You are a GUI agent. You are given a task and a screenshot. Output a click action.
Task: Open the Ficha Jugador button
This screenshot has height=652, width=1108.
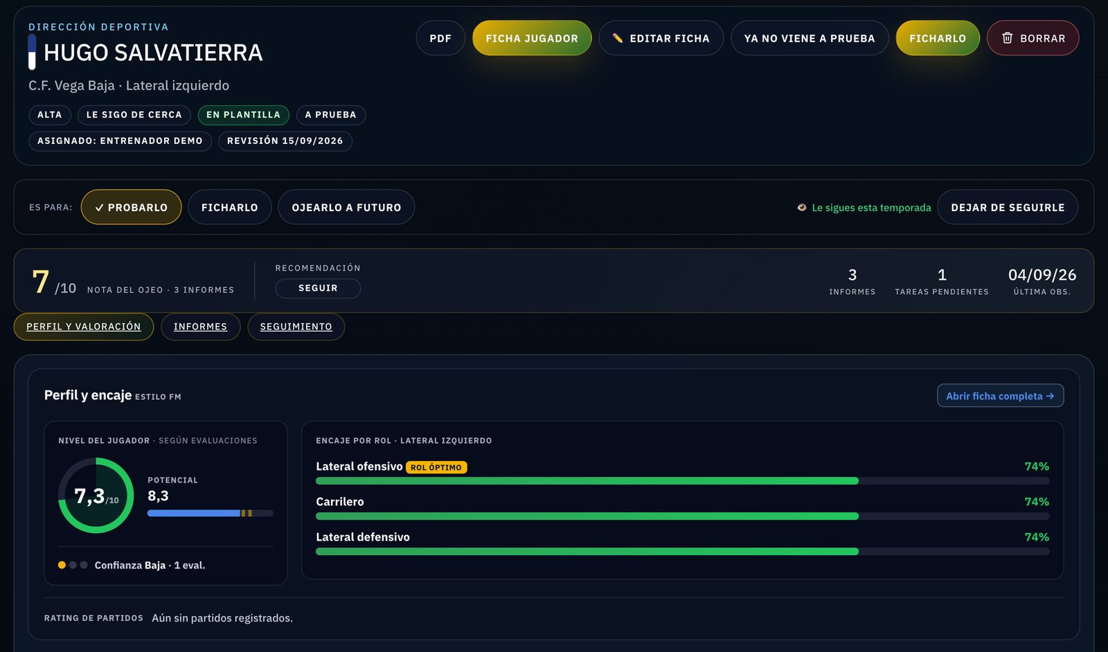click(x=532, y=38)
